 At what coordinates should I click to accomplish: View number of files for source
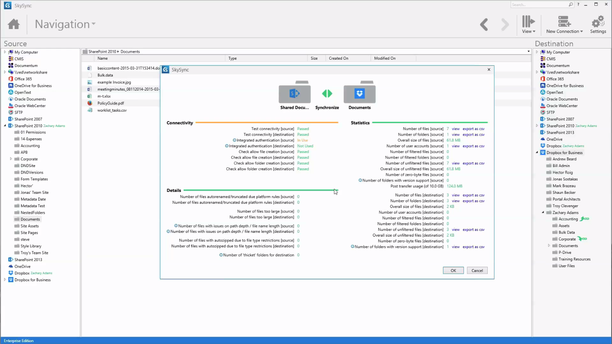456,129
